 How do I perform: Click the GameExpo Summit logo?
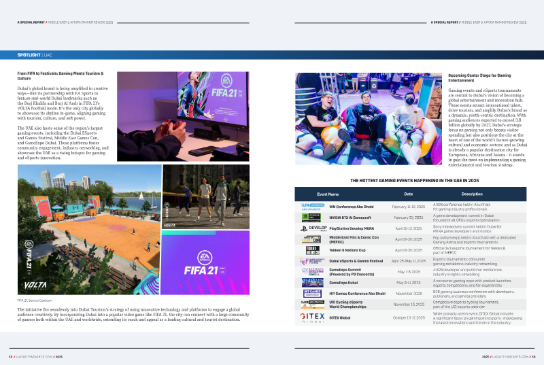(313, 272)
